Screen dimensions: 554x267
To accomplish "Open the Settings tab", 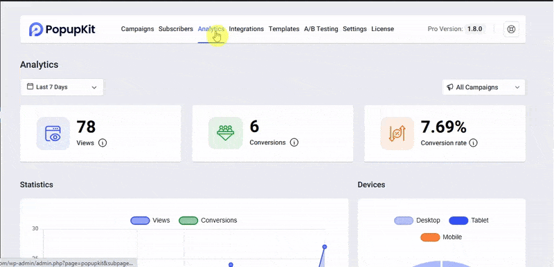I will [355, 29].
